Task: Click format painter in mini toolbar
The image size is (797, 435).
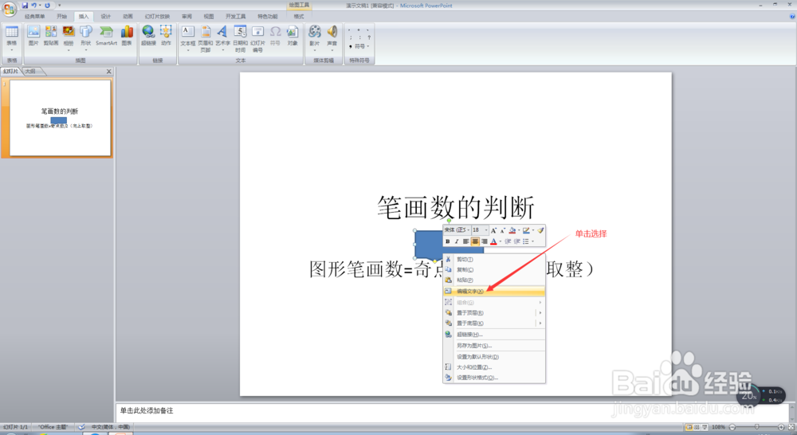Action: click(x=540, y=231)
